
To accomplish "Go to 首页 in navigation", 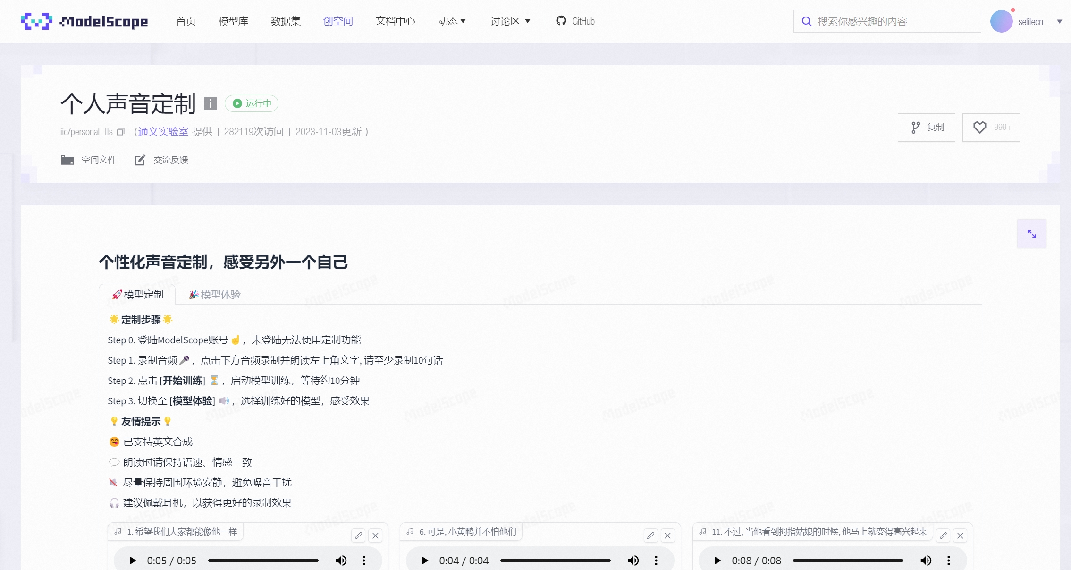I will [x=186, y=21].
